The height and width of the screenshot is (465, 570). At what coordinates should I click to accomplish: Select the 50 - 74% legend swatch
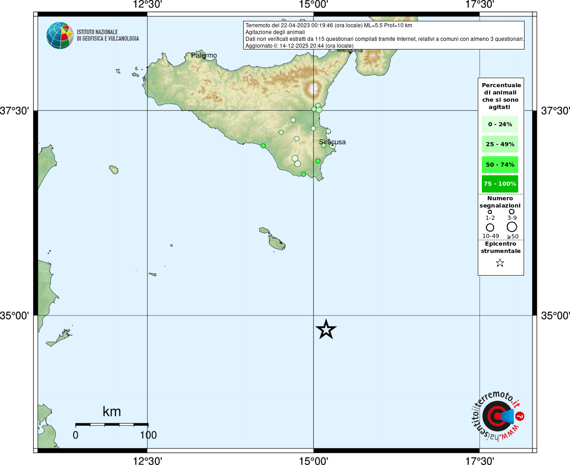click(x=500, y=164)
